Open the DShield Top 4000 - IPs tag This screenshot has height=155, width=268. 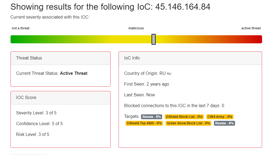pos(144,123)
